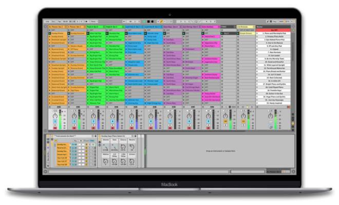Launch scene 4 in the Master track
Image resolution: width=339 pixels, height=205 pixels.
257,43
